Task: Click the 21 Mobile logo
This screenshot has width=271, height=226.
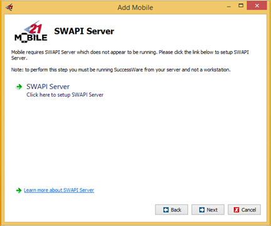Action: click(31, 31)
